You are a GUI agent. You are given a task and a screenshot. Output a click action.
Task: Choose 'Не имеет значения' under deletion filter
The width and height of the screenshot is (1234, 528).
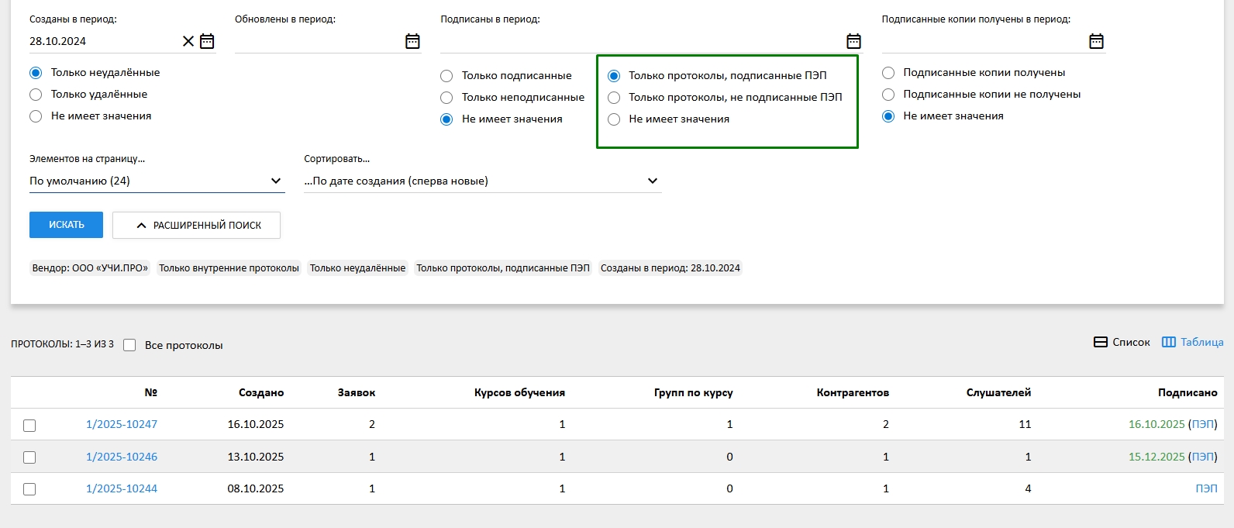coord(36,116)
